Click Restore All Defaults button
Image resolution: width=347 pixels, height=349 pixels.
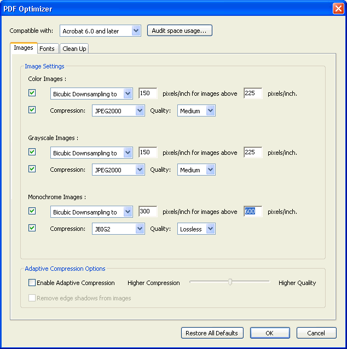(x=212, y=333)
